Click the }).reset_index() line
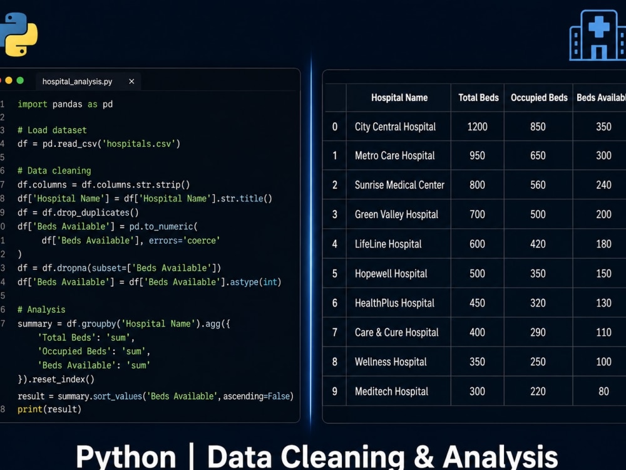Screen dimensions: 626x470 pos(56,379)
